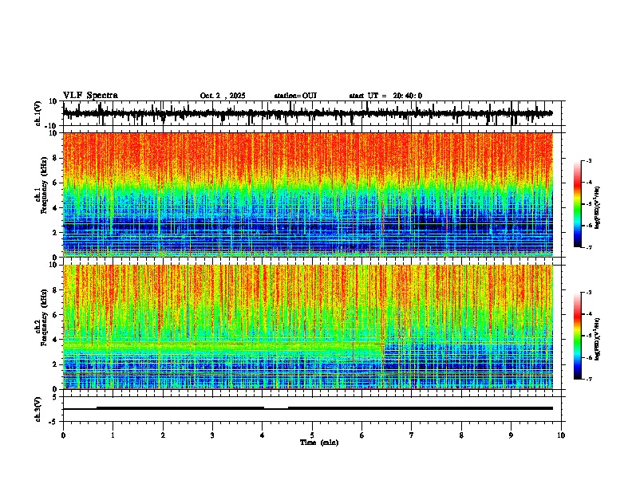
Task: Click the ch.3 voltage trace panel
Action: (314, 409)
